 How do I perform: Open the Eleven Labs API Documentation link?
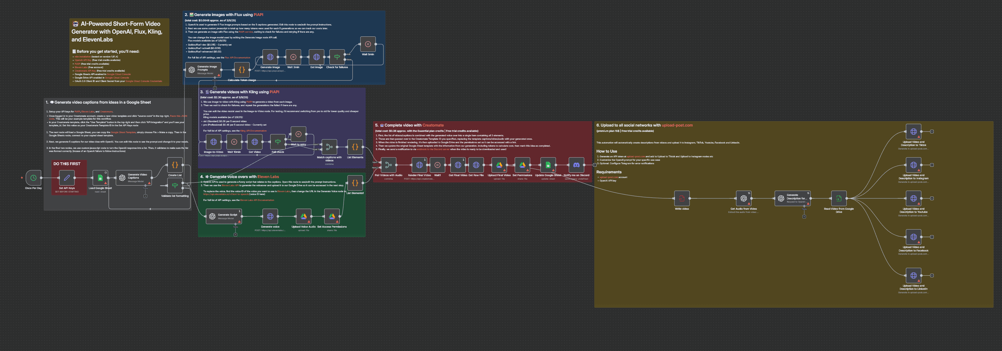(x=257, y=200)
